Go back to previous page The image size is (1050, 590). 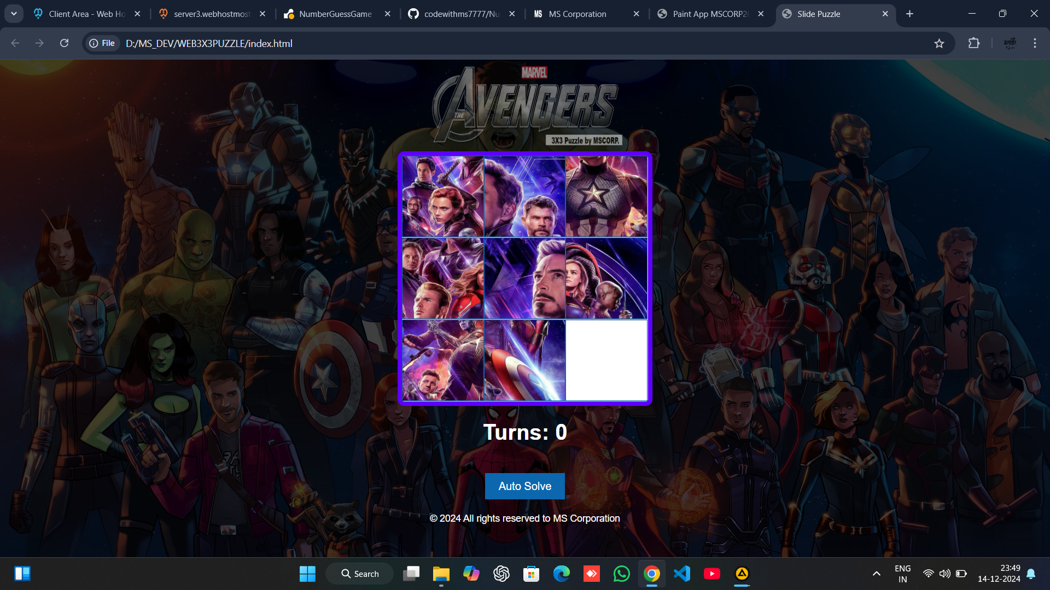click(x=15, y=43)
